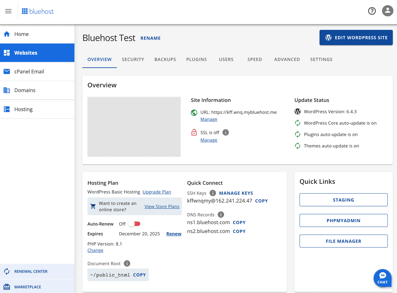Click the green globe URL icon

pyautogui.click(x=194, y=113)
